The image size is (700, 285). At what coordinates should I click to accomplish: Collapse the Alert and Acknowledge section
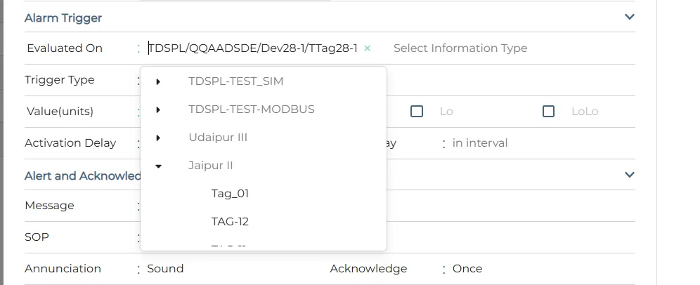tap(630, 175)
